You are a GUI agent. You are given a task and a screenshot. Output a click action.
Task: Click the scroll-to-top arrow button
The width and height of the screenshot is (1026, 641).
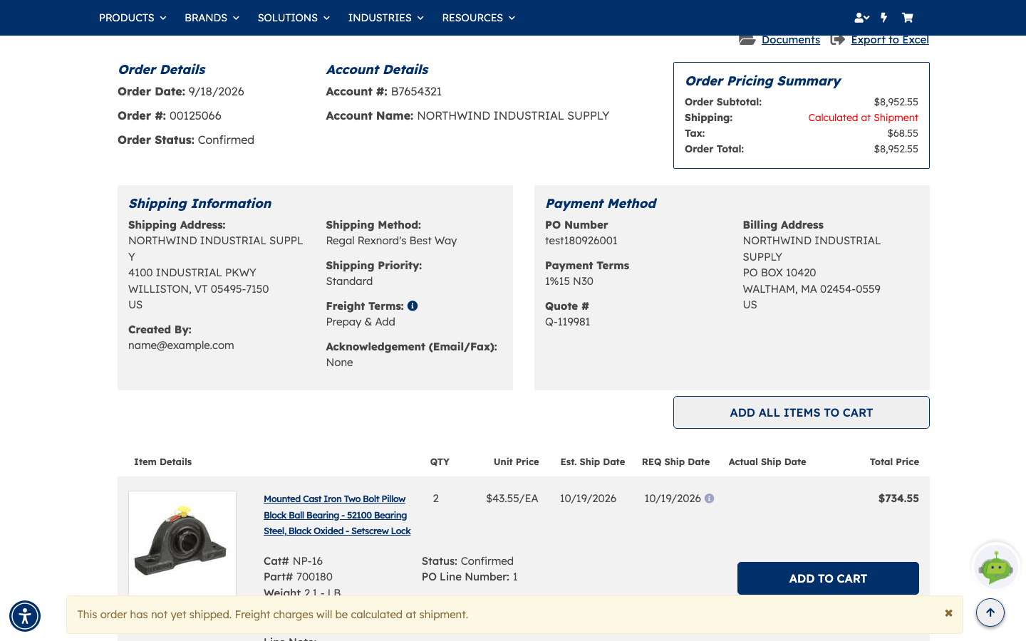coord(990,613)
